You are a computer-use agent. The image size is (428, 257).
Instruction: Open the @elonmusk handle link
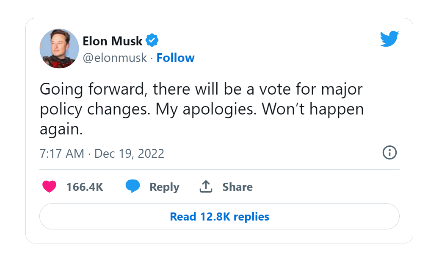click(x=115, y=58)
